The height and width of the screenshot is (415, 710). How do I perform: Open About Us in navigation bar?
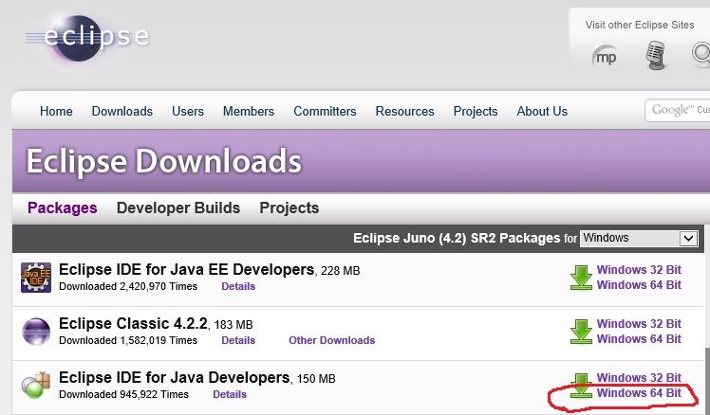pos(542,111)
